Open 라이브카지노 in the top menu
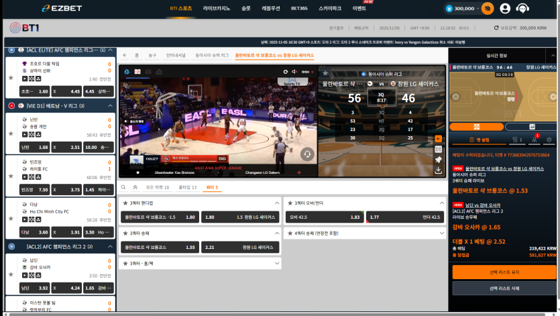This screenshot has width=560, height=316. click(216, 9)
